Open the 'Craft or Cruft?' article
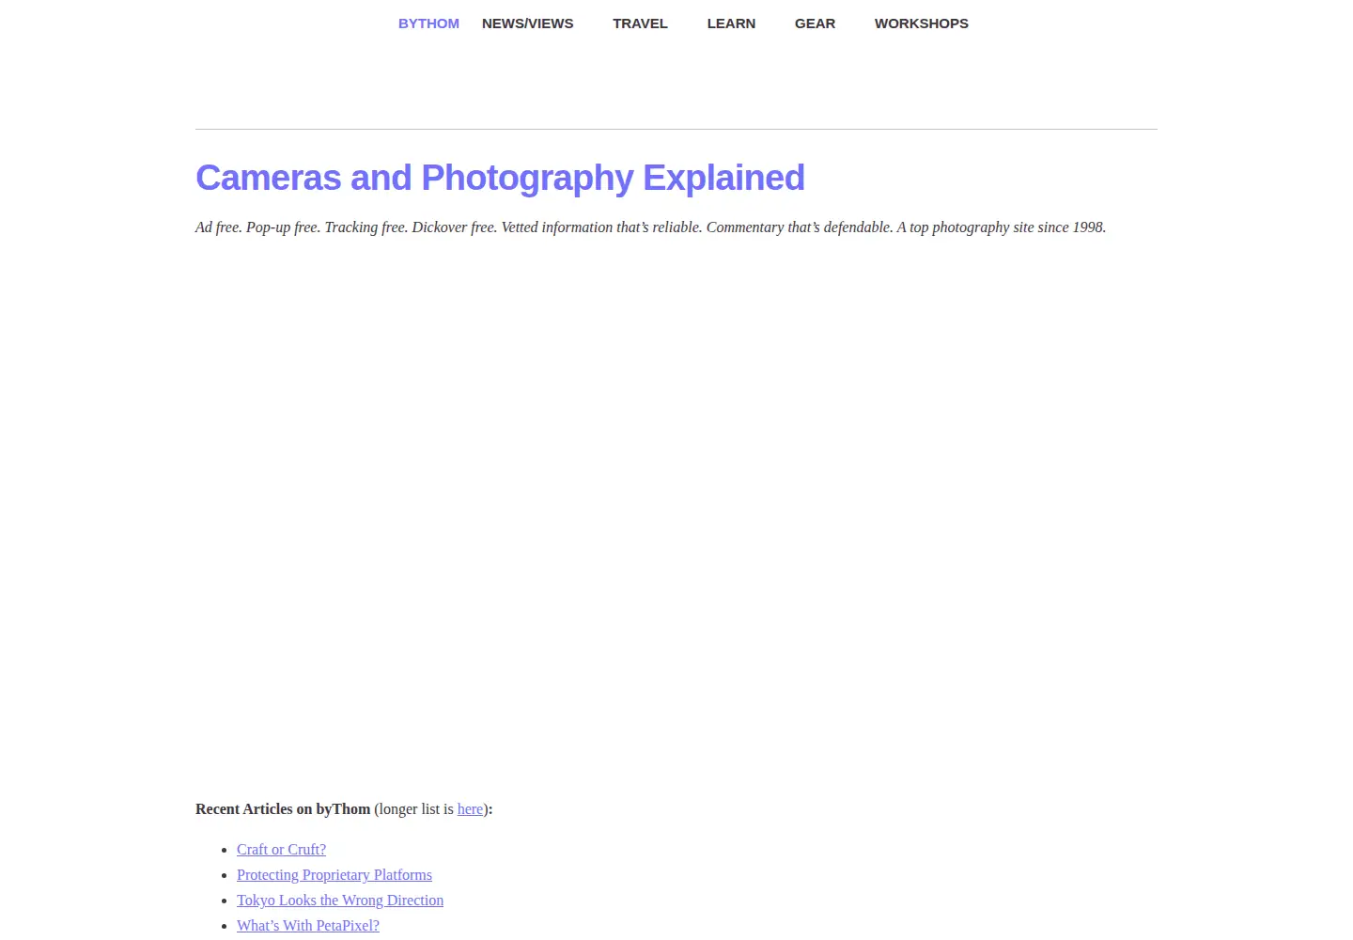This screenshot has height=940, width=1353. [x=281, y=850]
